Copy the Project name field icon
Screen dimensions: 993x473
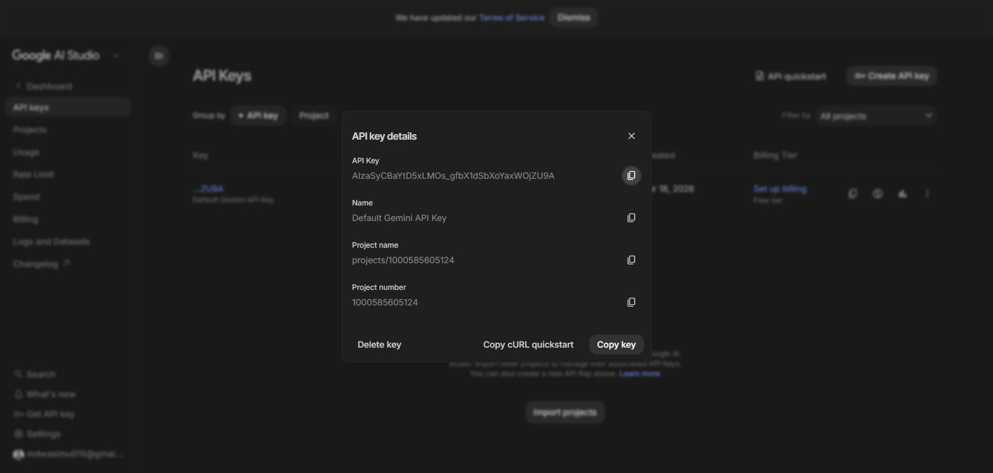tap(631, 260)
